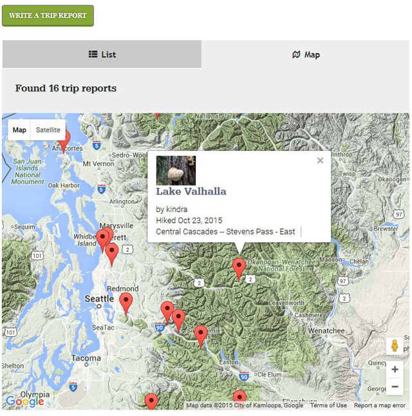Click the 'Found 16 trip reports' heading
This screenshot has width=412, height=416.
66,88
